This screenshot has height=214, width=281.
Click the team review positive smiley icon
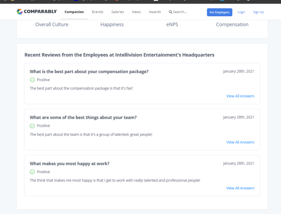point(32,126)
